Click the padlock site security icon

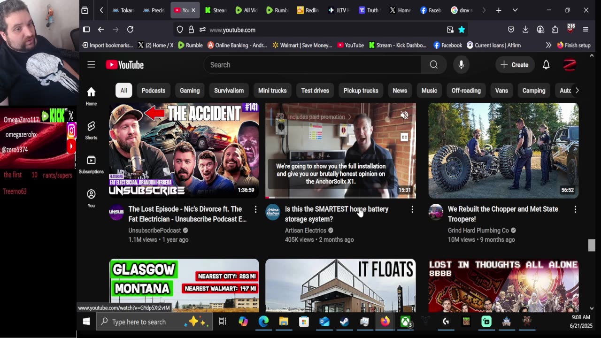191,30
